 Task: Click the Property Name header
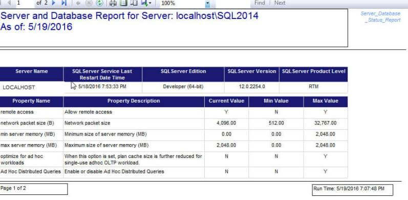(x=31, y=101)
